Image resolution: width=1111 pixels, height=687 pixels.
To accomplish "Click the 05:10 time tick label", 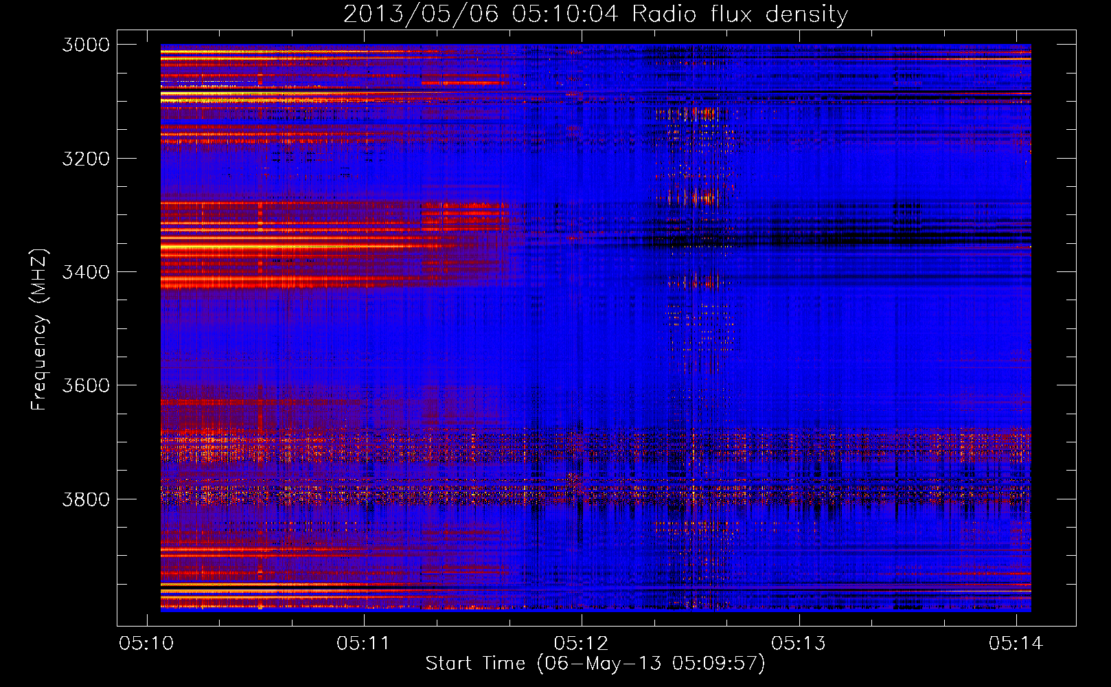I will pos(146,643).
